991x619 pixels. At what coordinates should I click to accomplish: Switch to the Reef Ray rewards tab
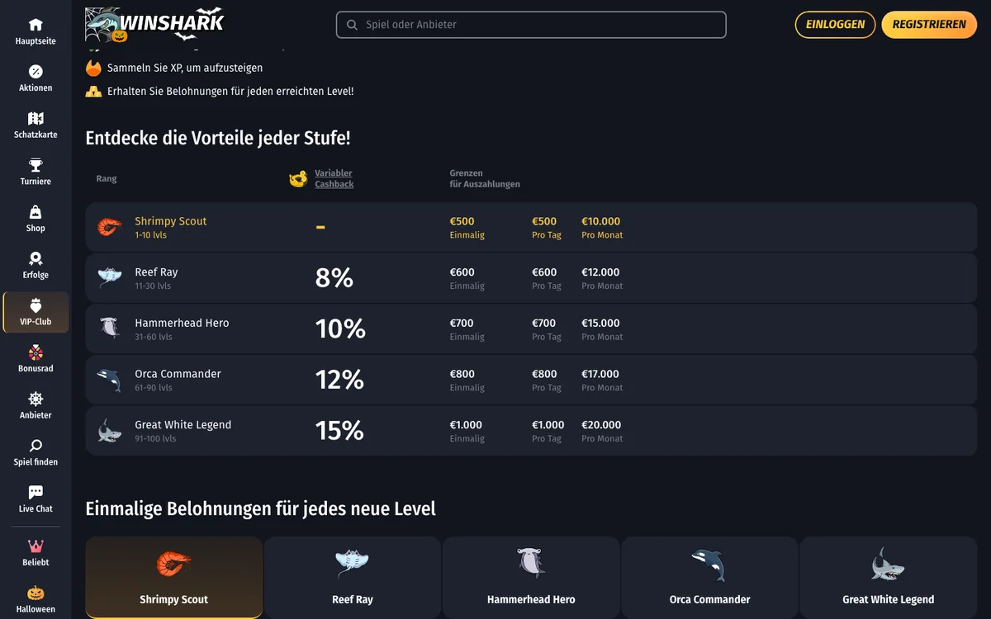pyautogui.click(x=353, y=578)
